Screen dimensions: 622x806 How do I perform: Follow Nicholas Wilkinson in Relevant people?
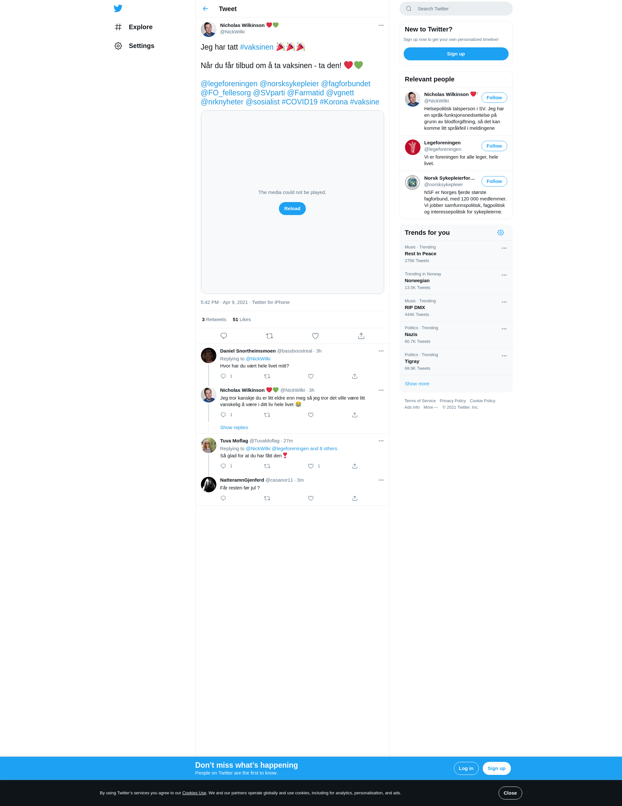coord(494,97)
